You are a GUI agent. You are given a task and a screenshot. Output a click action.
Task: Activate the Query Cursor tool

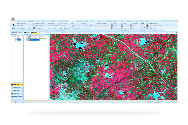(76, 28)
